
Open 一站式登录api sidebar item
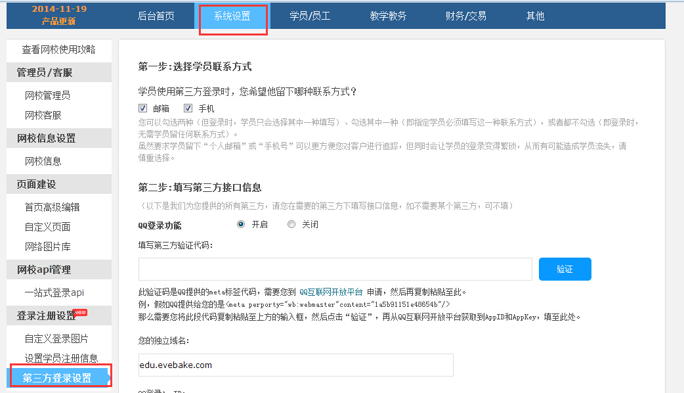pyautogui.click(x=54, y=292)
